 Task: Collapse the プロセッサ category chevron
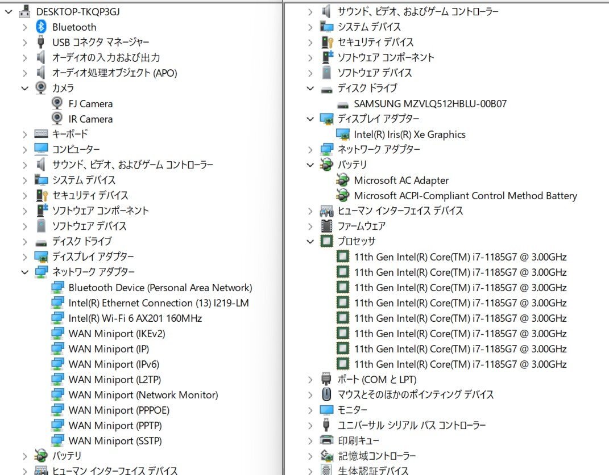tap(310, 241)
